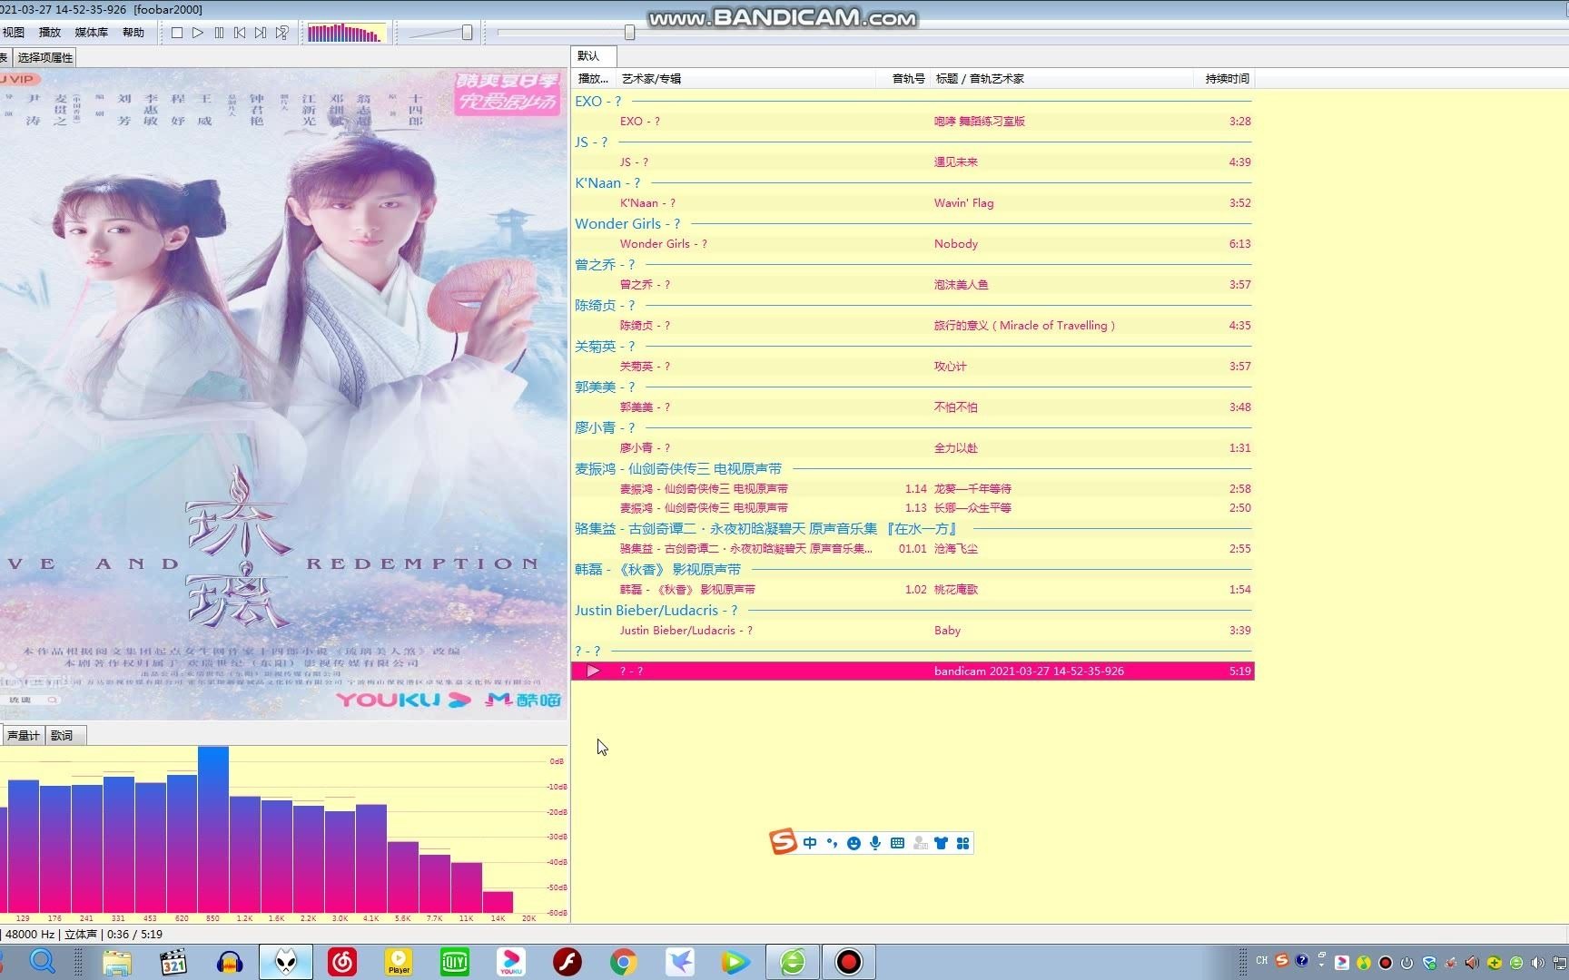This screenshot has width=1569, height=980.
Task: Open the Tencent Video taskbar icon
Action: click(x=736, y=962)
